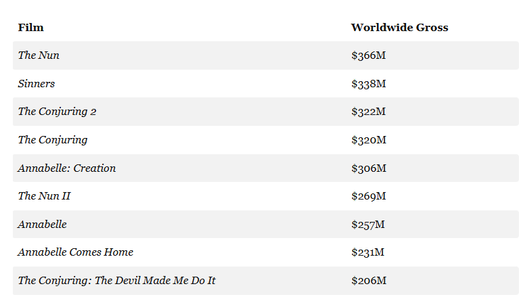The height and width of the screenshot is (301, 521).
Task: Click the $231M gross value
Action: click(x=367, y=252)
